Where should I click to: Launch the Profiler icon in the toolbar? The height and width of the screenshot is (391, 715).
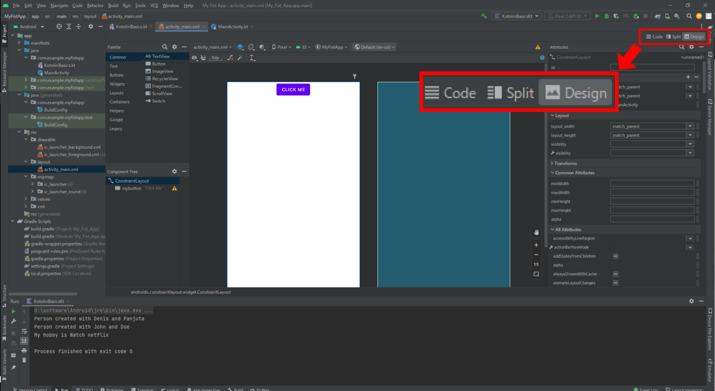click(x=627, y=16)
